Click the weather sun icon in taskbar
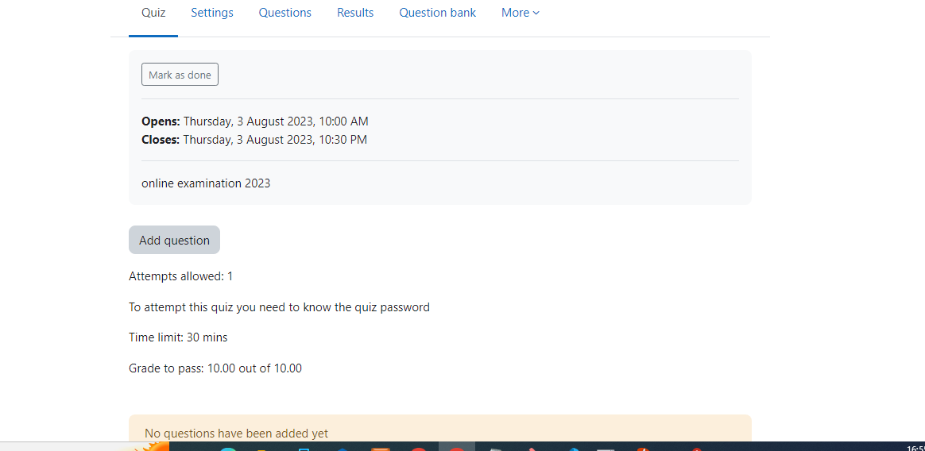The image size is (925, 451). [154, 447]
